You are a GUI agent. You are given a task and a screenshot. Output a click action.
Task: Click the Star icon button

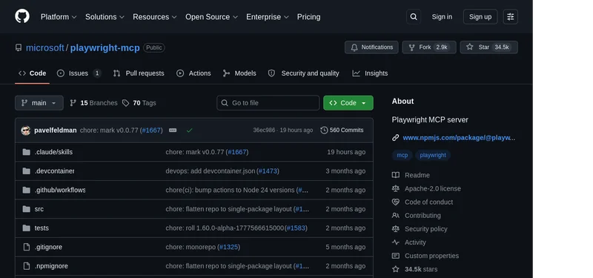coord(488,47)
